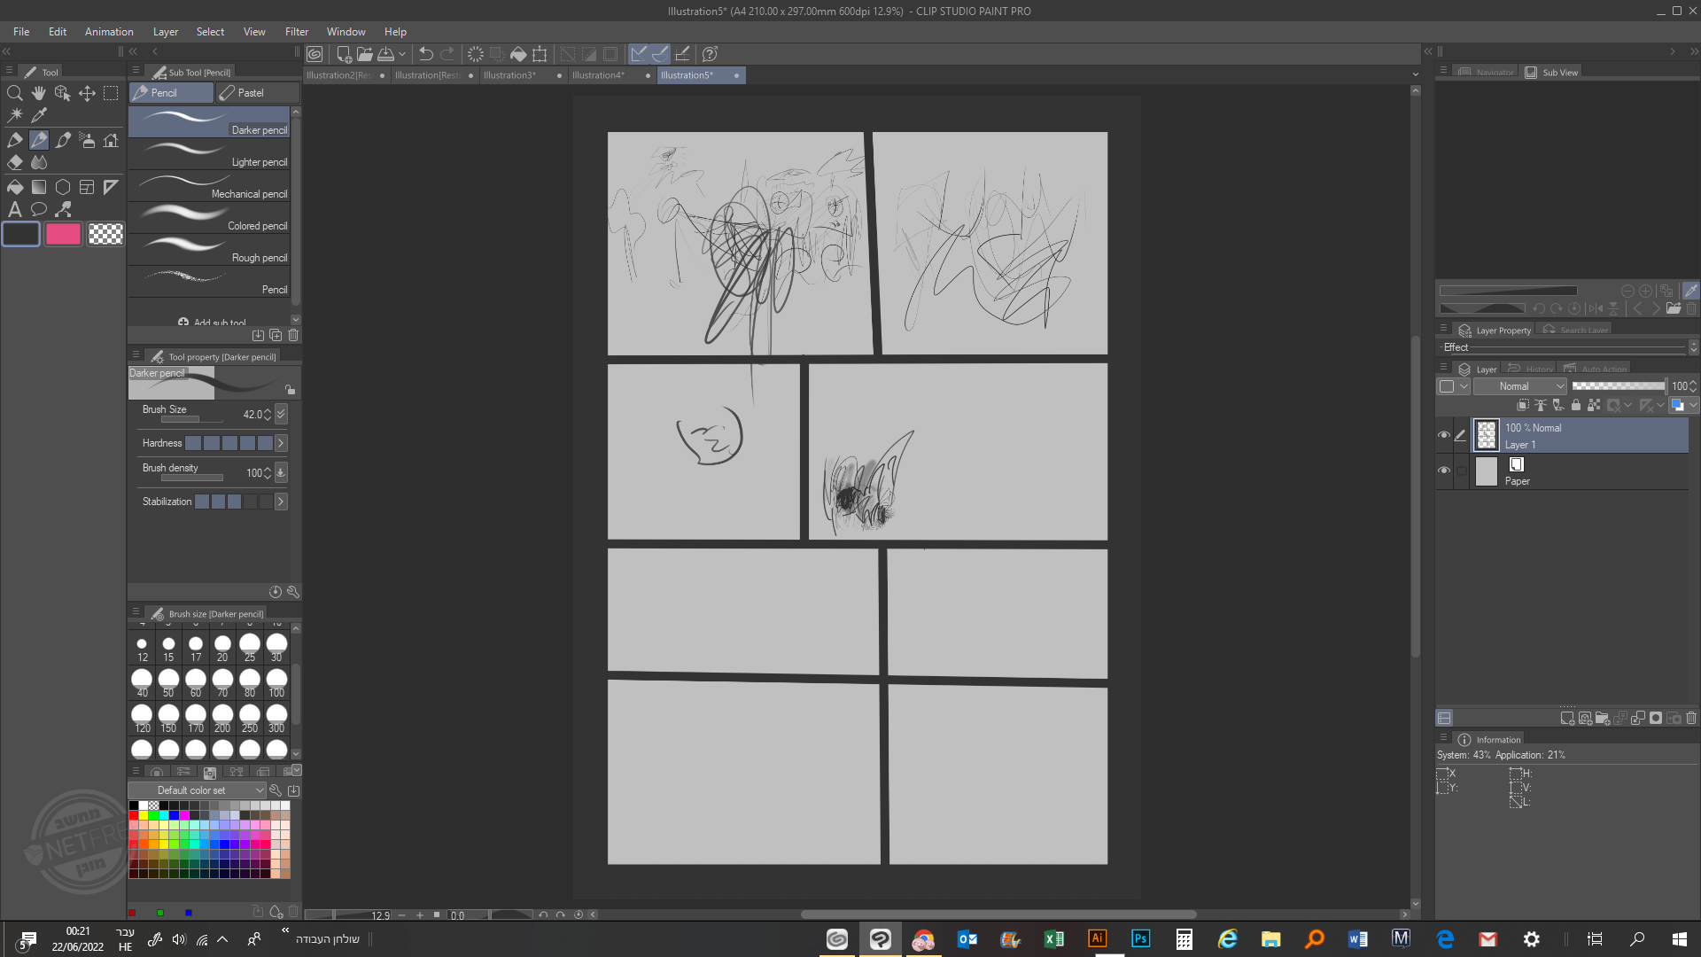1701x957 pixels.
Task: Select the pink sub drawing color
Action: click(63, 234)
